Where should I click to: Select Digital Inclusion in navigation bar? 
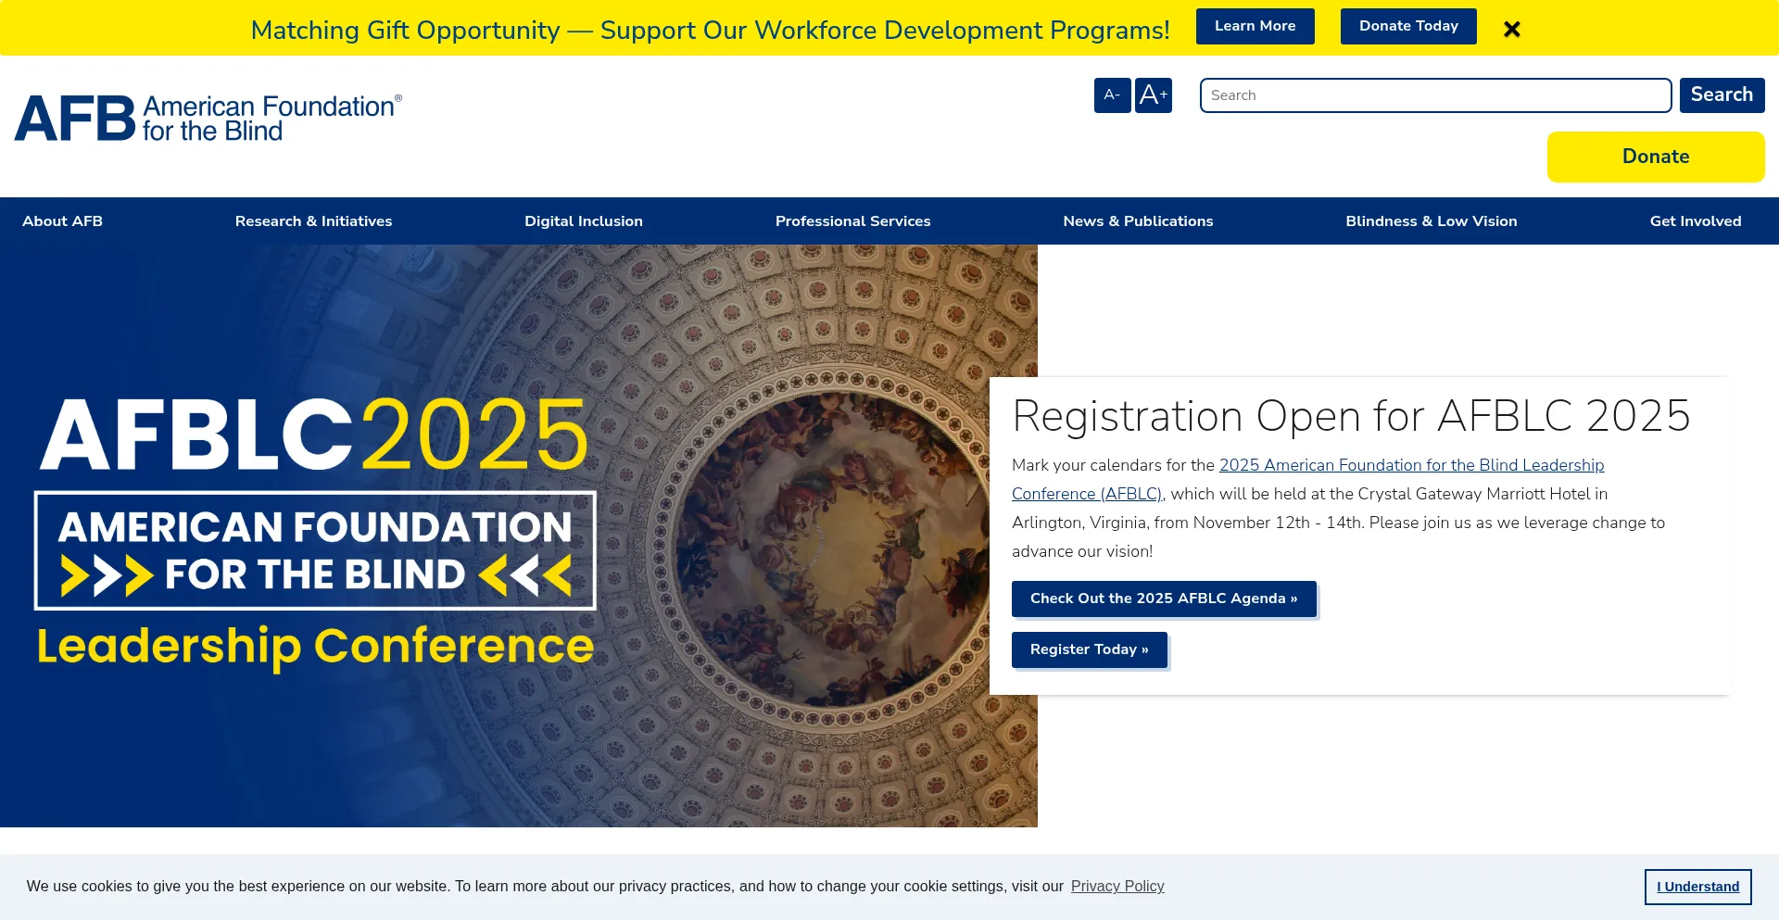pos(583,221)
